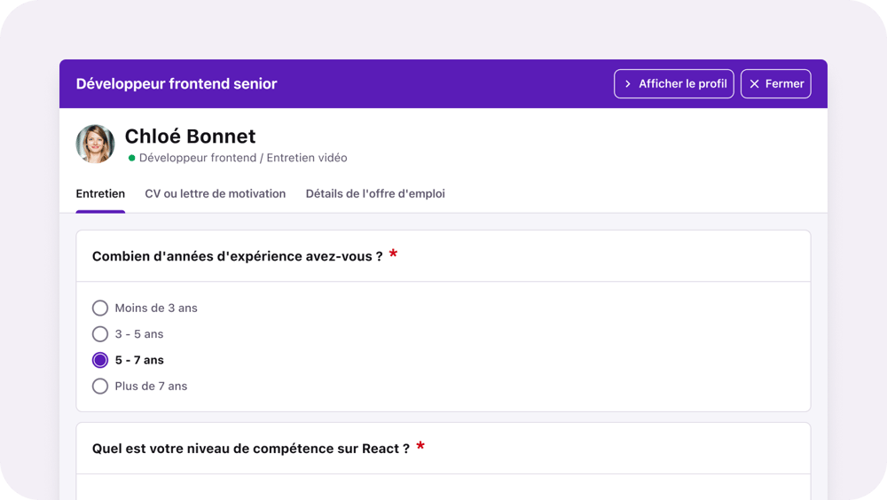The height and width of the screenshot is (500, 887).
Task: Click the "Développeur frontend / Entretien vidéo" subtitle
Action: 243,158
